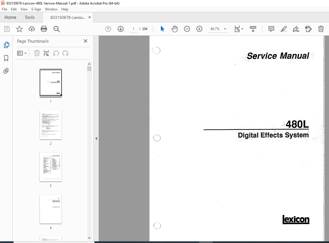Viewport: 329px width, 243px height.
Task: Collapse navigation pane with side arrow
Action: pos(96,138)
